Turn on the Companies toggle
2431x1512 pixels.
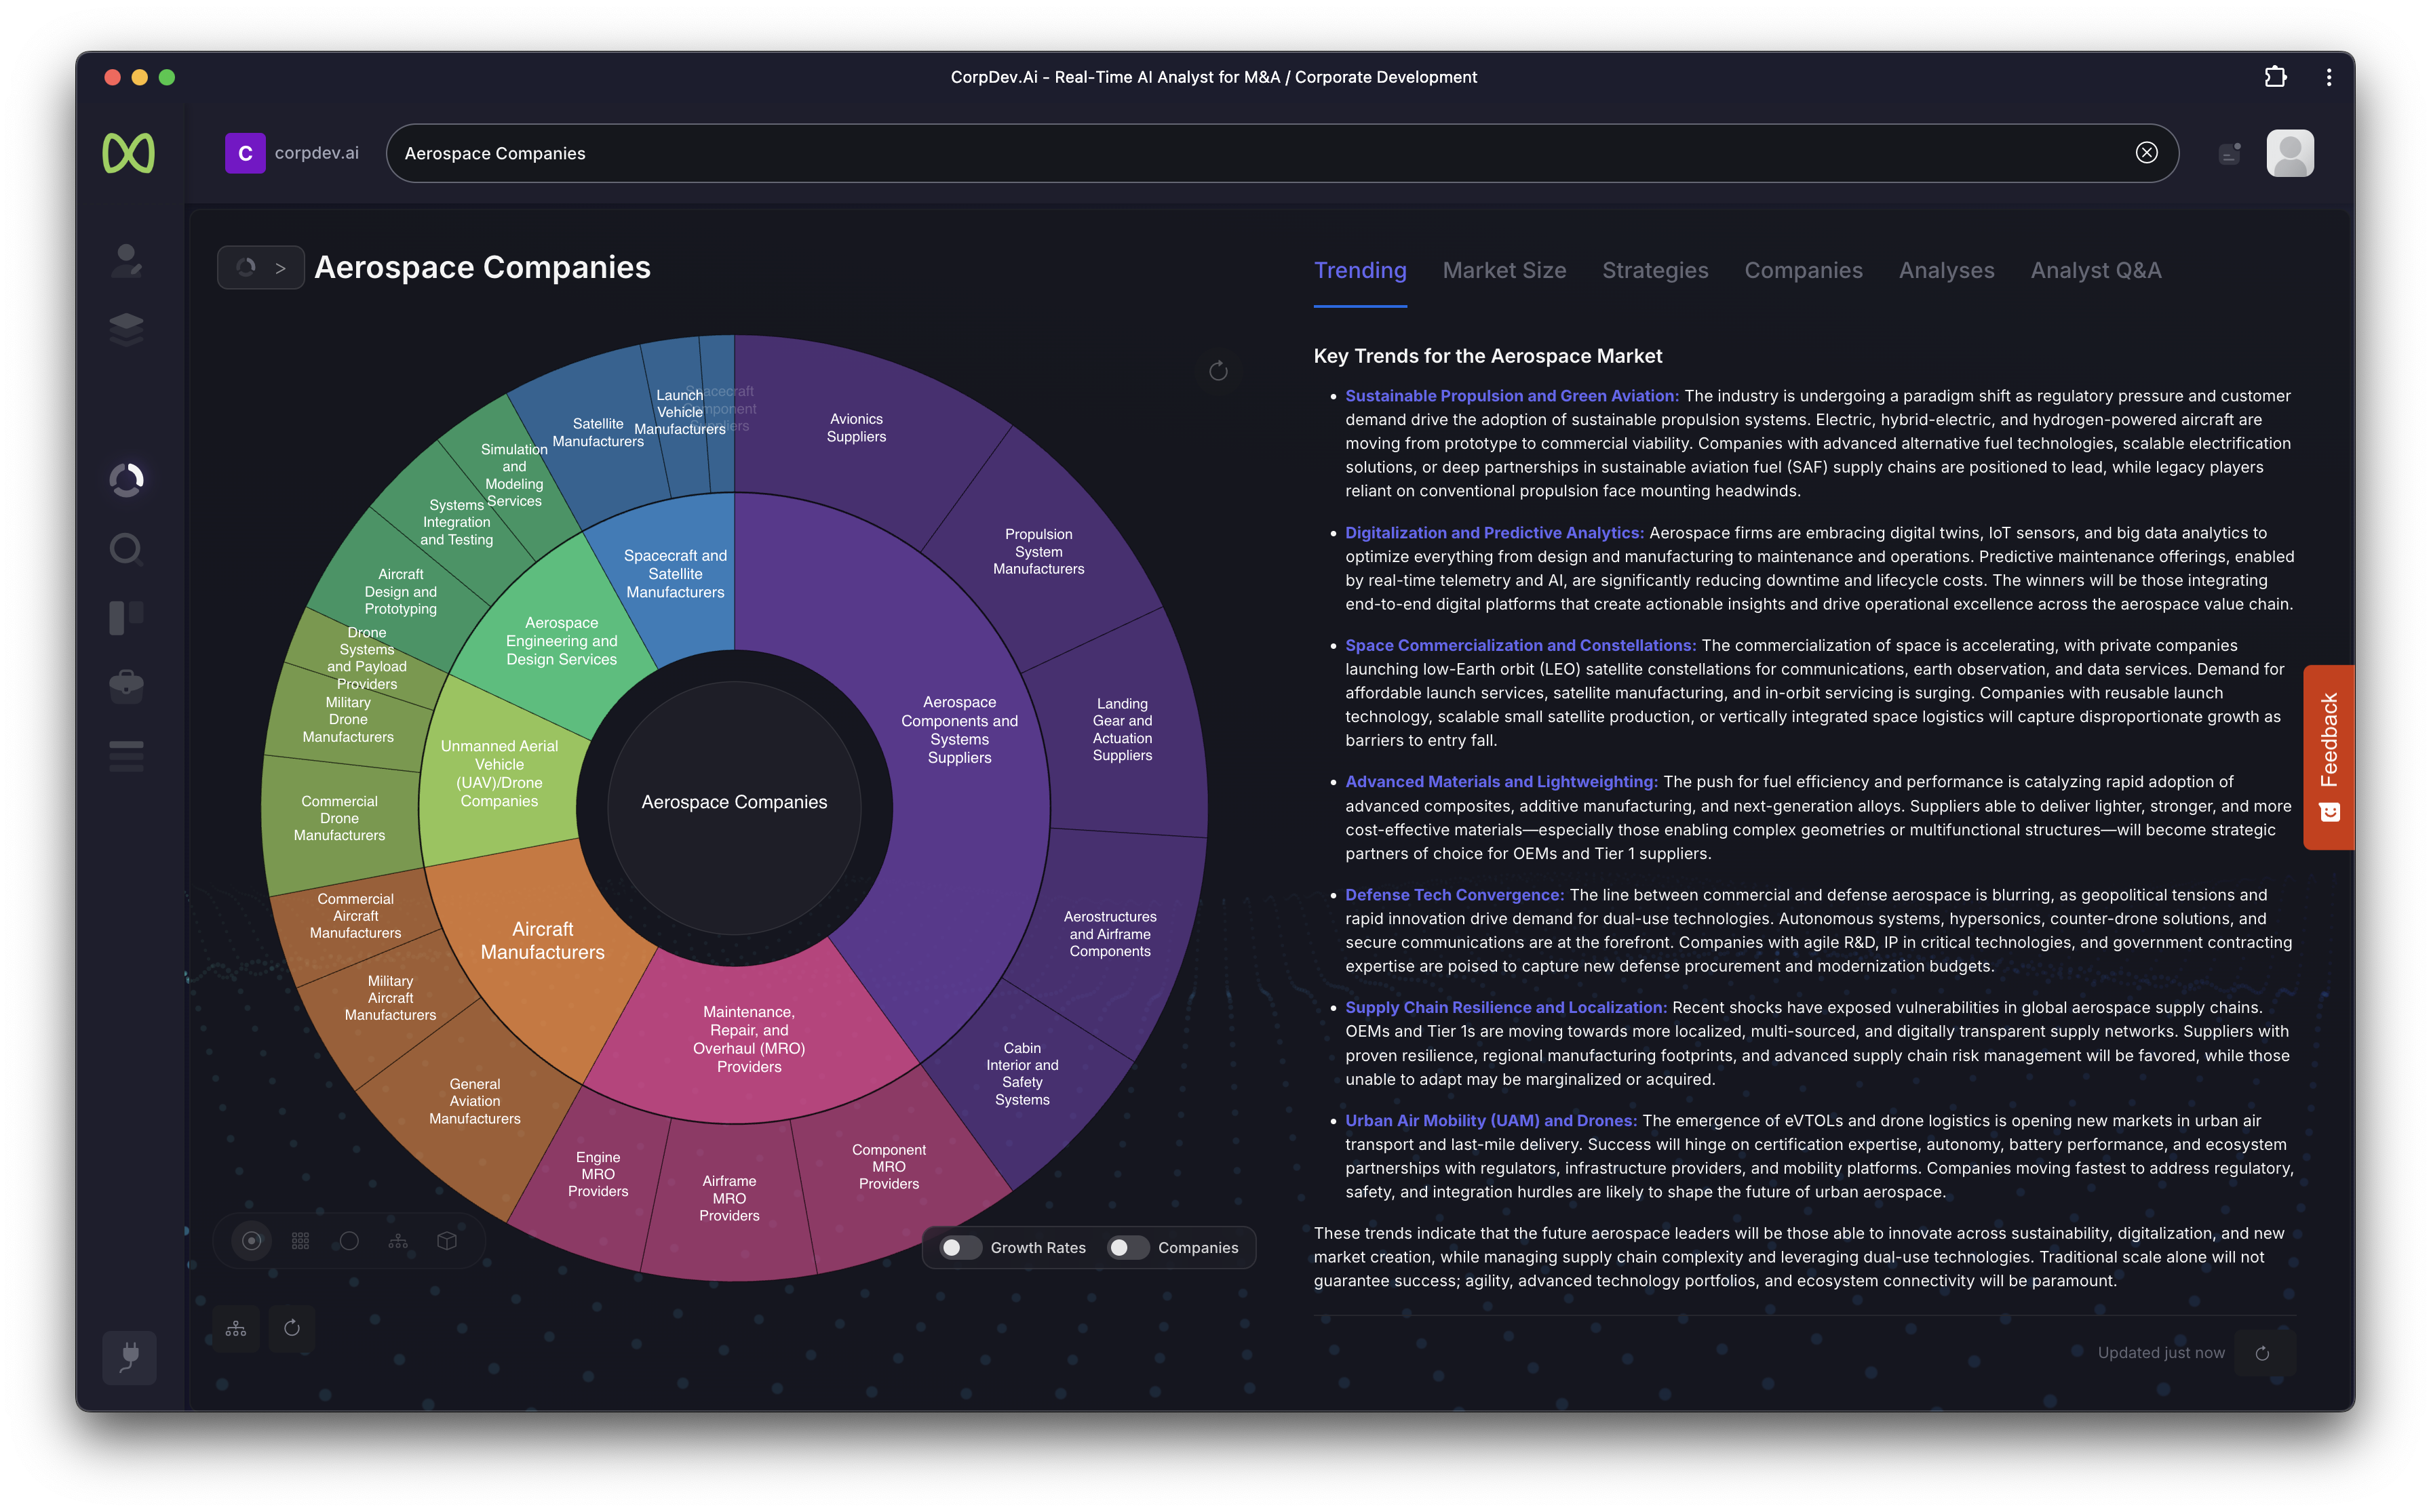tap(1127, 1248)
